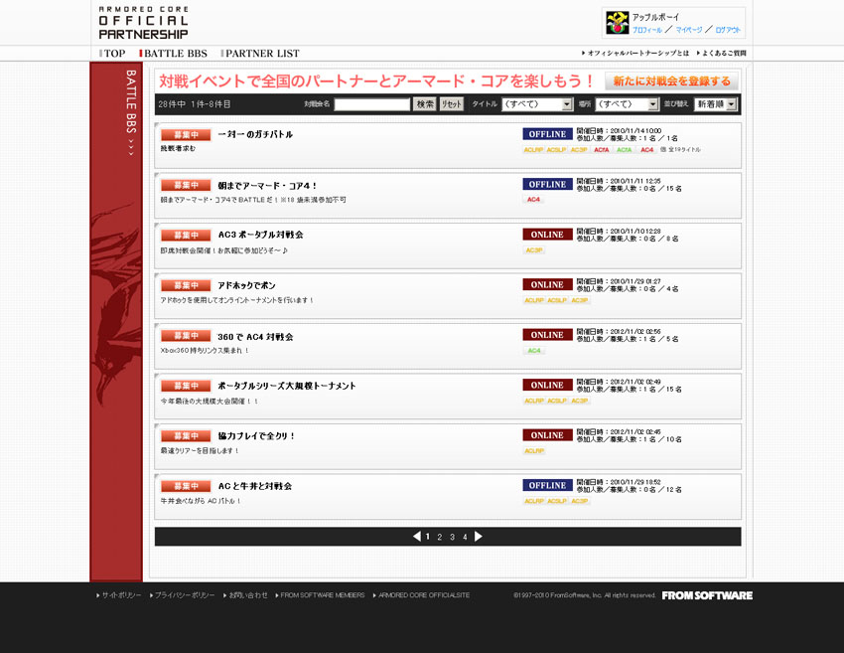Open よくあるご質問 FAQ link
This screenshot has height=653, width=844.
click(724, 53)
